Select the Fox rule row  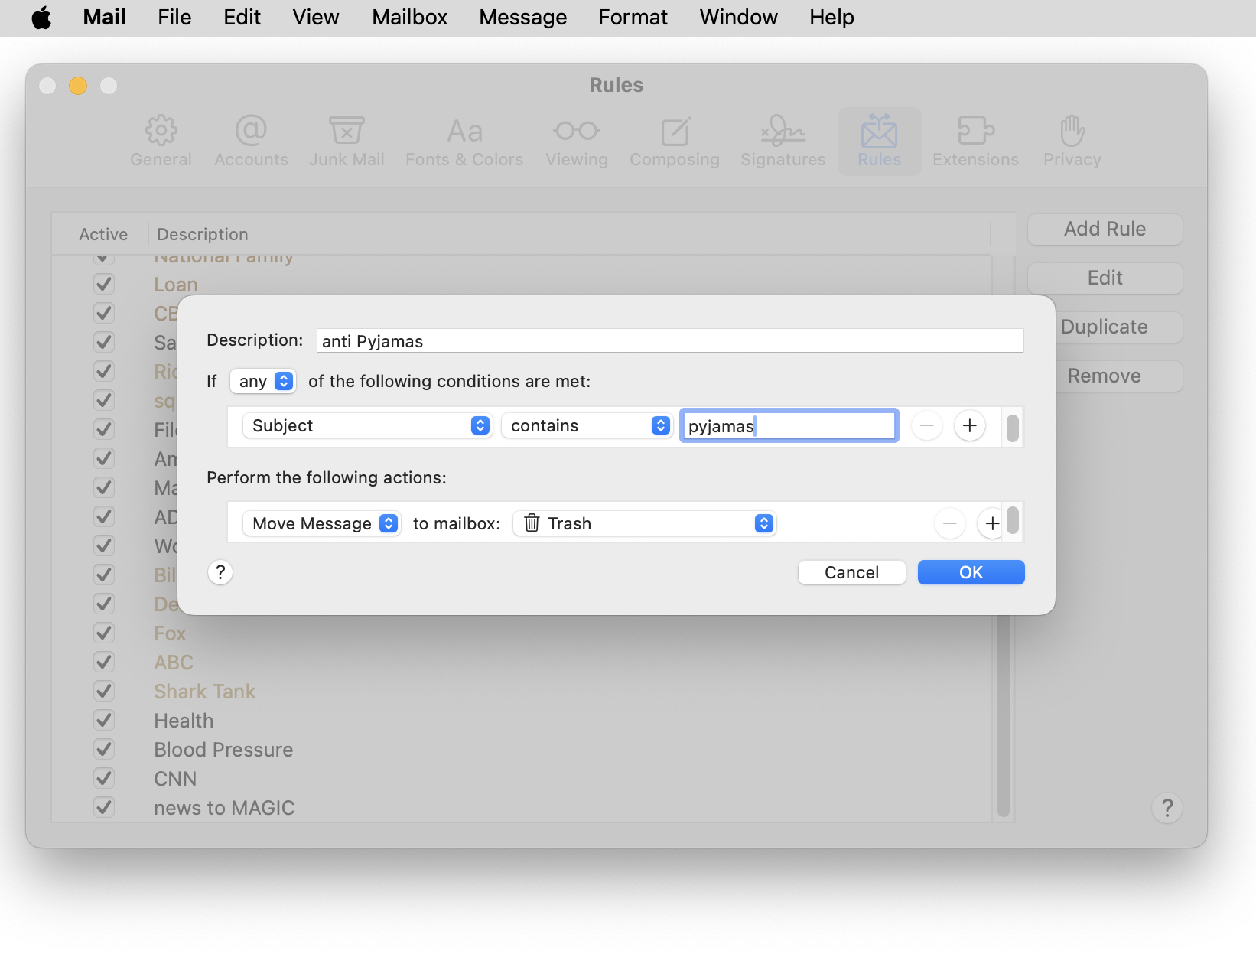(522, 633)
